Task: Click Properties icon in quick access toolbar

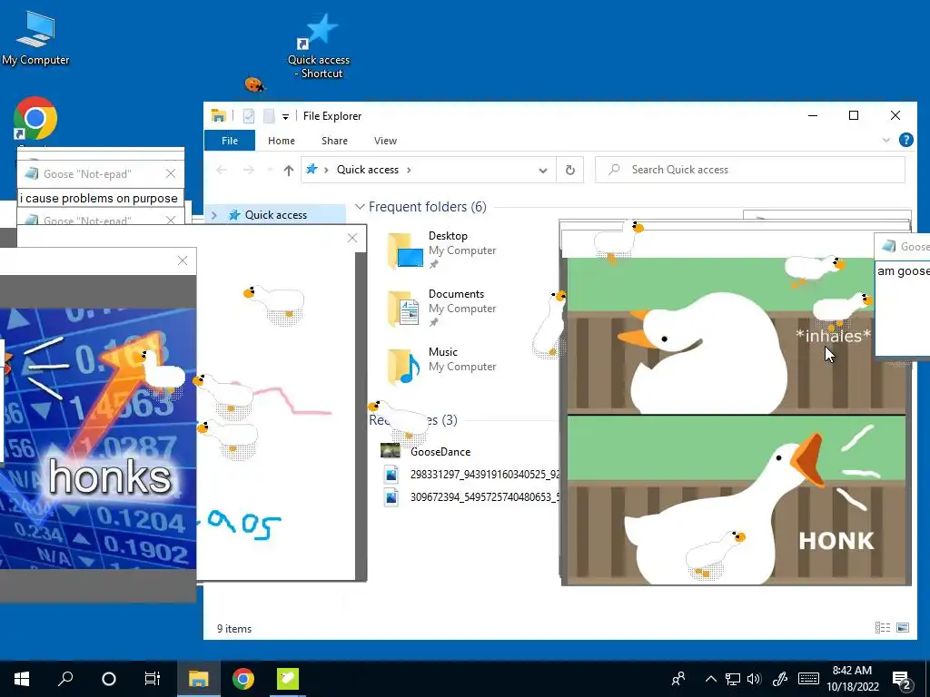Action: pyautogui.click(x=249, y=115)
